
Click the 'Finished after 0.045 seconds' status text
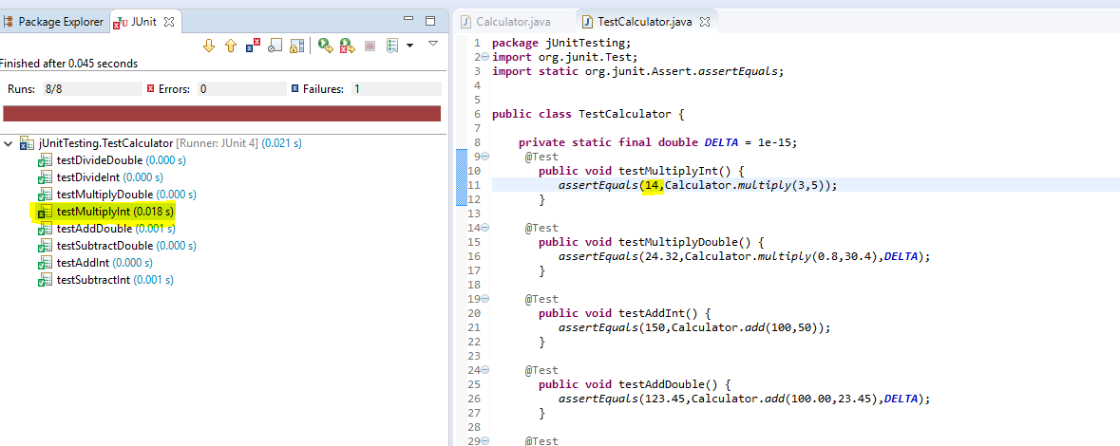click(68, 64)
